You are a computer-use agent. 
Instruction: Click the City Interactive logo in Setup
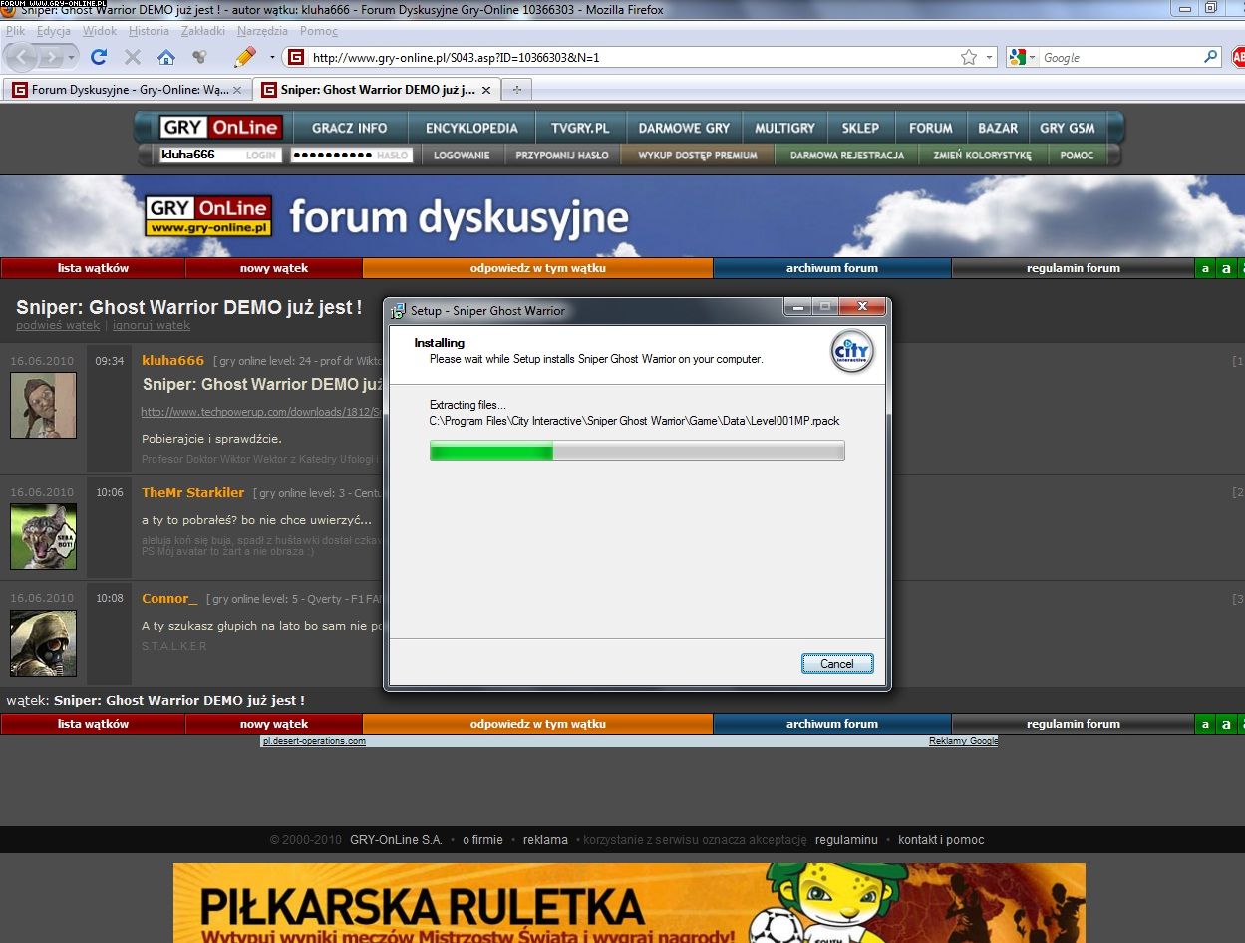click(x=852, y=351)
